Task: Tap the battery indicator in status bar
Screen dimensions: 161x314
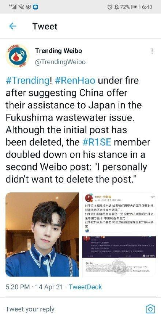Action: (136, 7)
